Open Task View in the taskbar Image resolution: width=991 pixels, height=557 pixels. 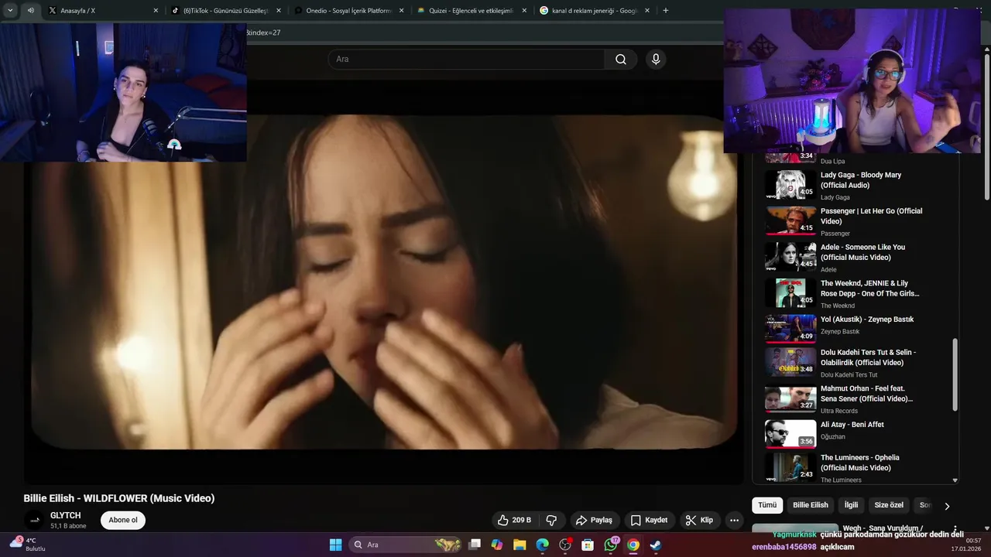coord(475,545)
